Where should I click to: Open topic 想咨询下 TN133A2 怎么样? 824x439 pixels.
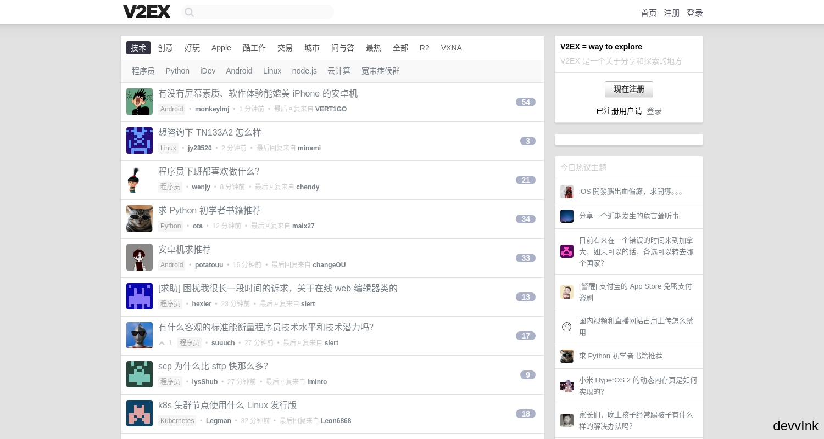coord(210,133)
